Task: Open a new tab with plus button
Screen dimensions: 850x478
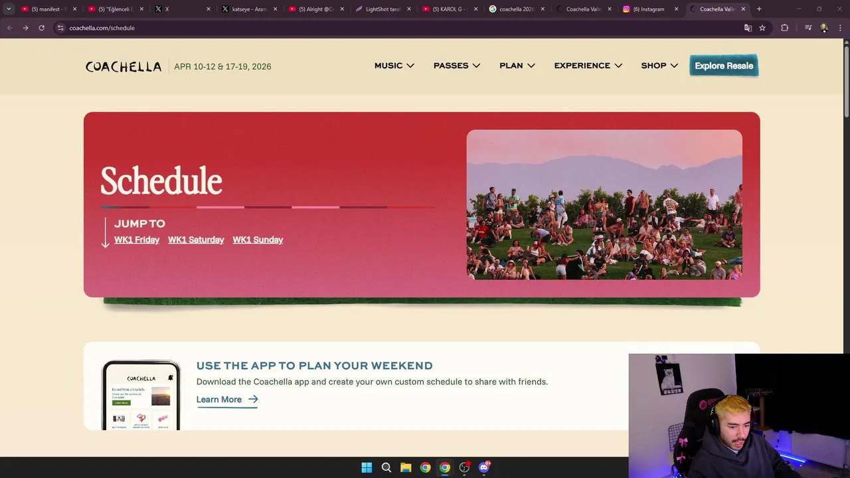Action: pyautogui.click(x=759, y=9)
